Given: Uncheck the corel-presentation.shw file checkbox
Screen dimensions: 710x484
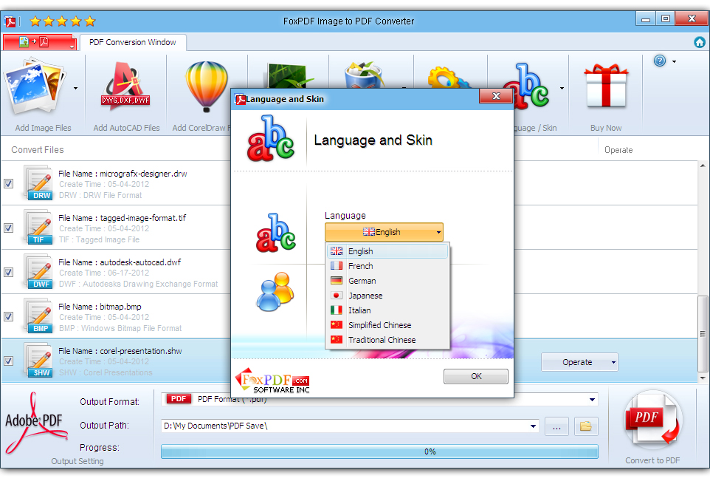Looking at the screenshot, I should coord(9,361).
